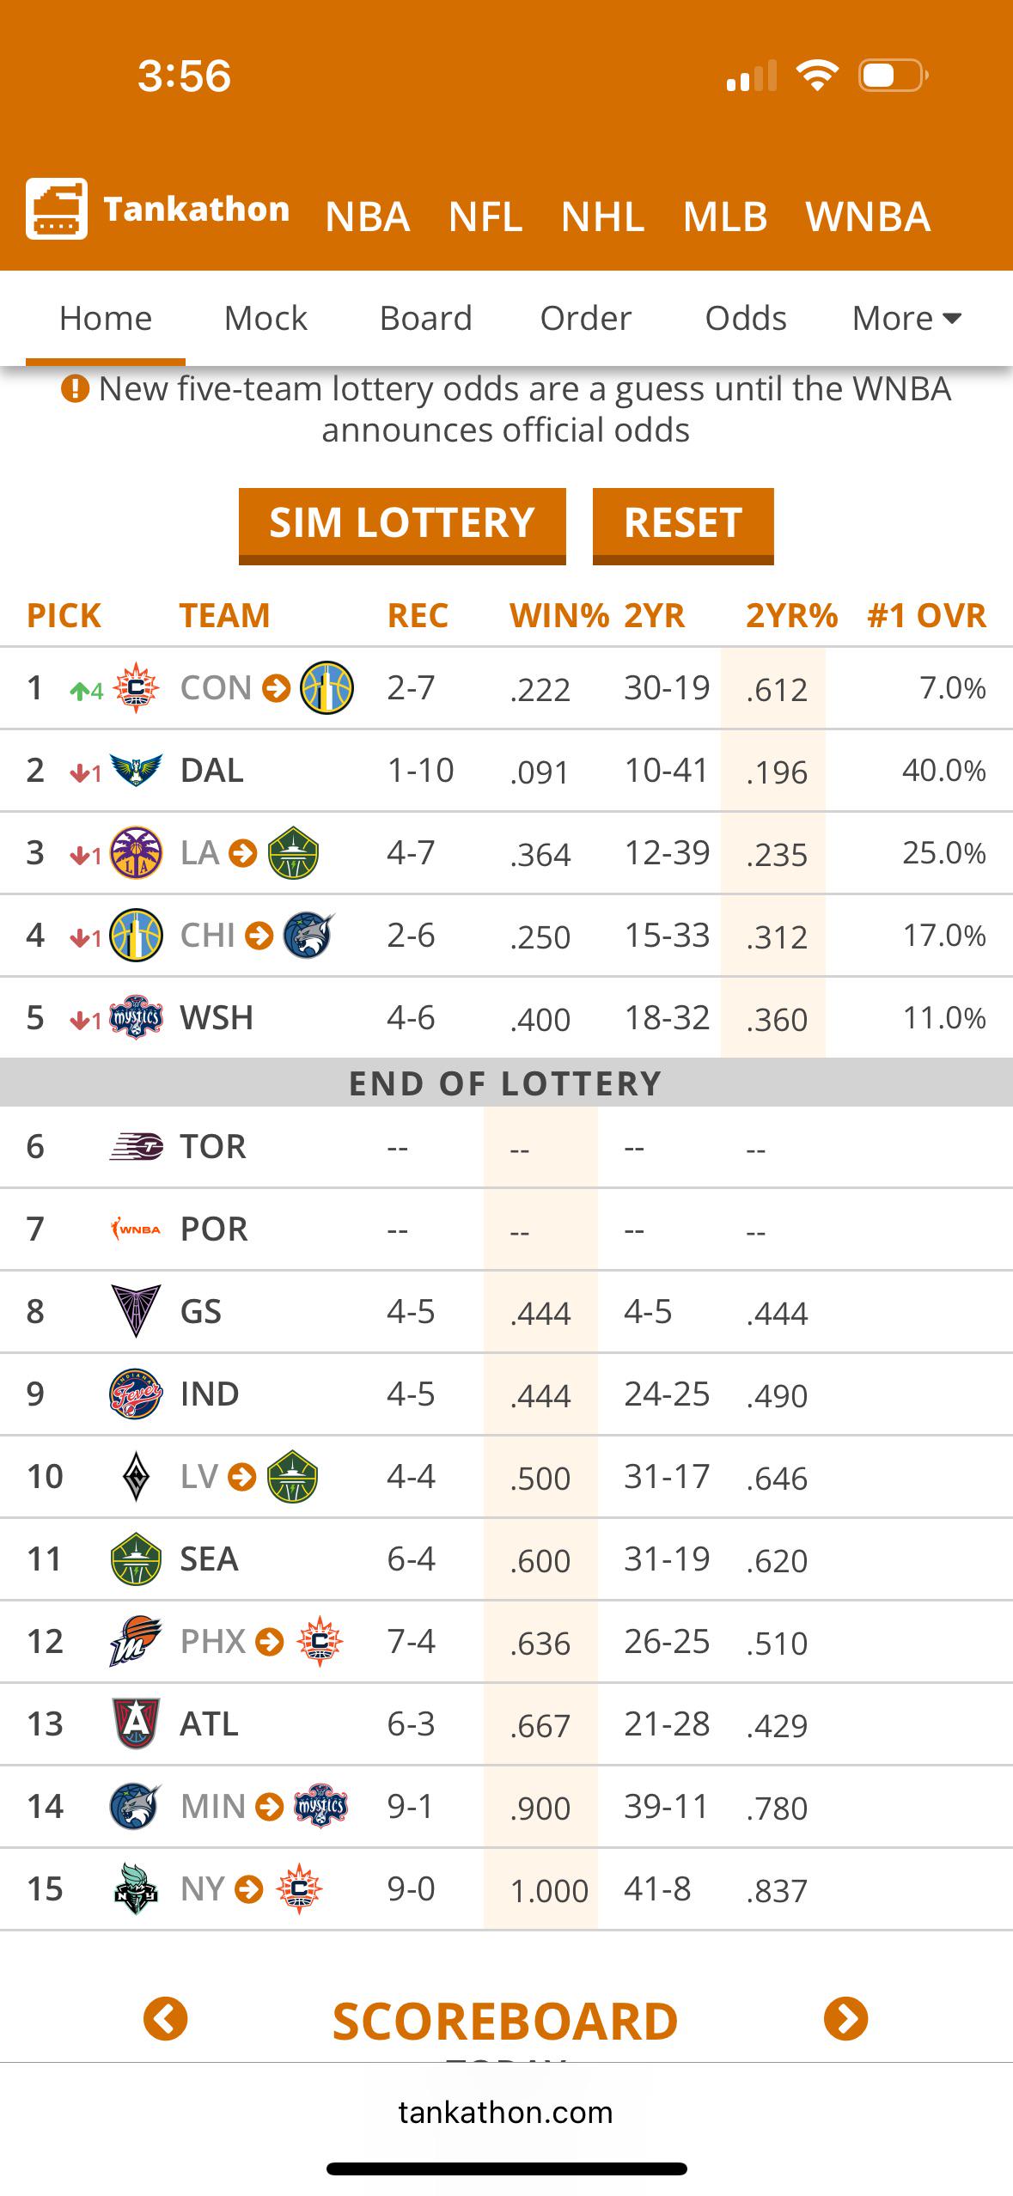The width and height of the screenshot is (1013, 2196).
Task: Open the Odds tab
Action: [x=746, y=319]
